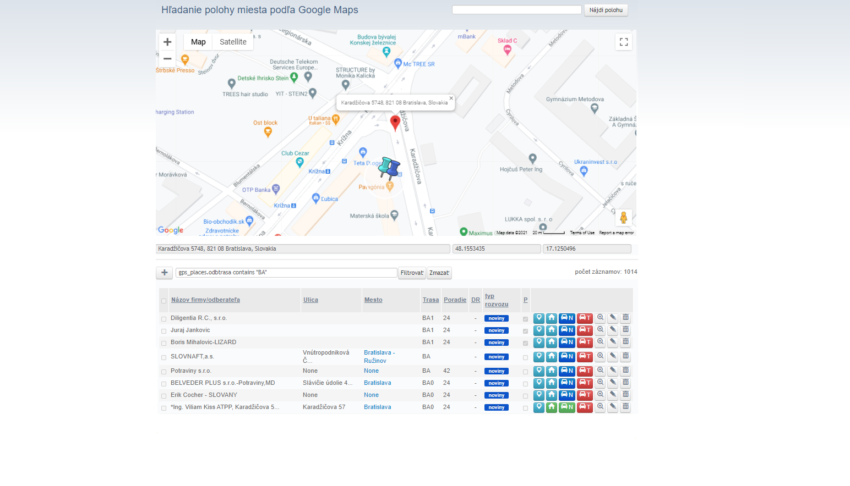Select the Potraviny s.r.o. row checkbox

pos(164,372)
